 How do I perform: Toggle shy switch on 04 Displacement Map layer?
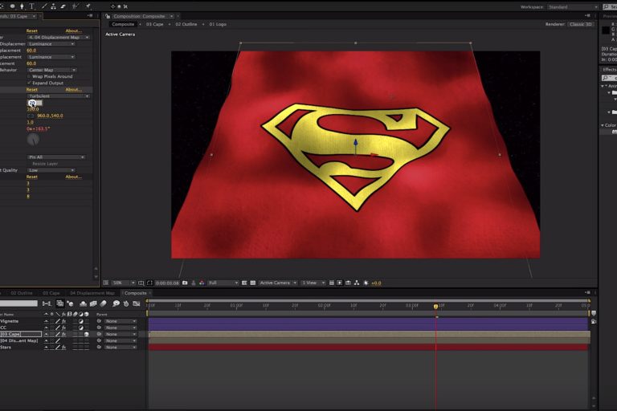click(x=46, y=340)
